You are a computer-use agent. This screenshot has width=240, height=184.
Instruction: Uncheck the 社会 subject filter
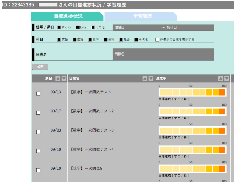click(x=121, y=40)
